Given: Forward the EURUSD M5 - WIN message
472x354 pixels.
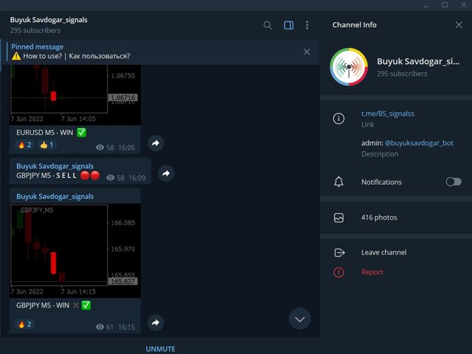Looking at the screenshot, I should 156,143.
